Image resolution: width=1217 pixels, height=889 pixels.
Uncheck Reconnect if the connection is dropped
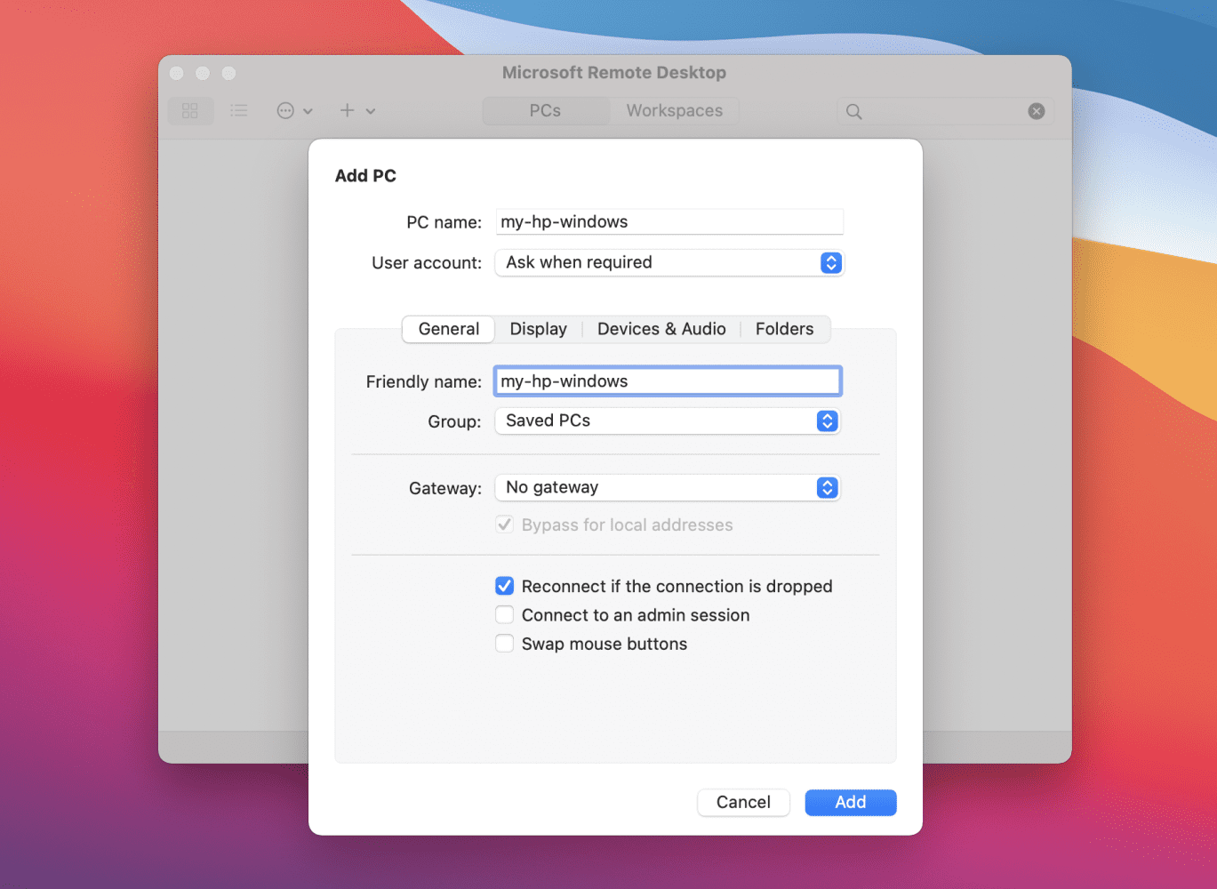pos(505,586)
